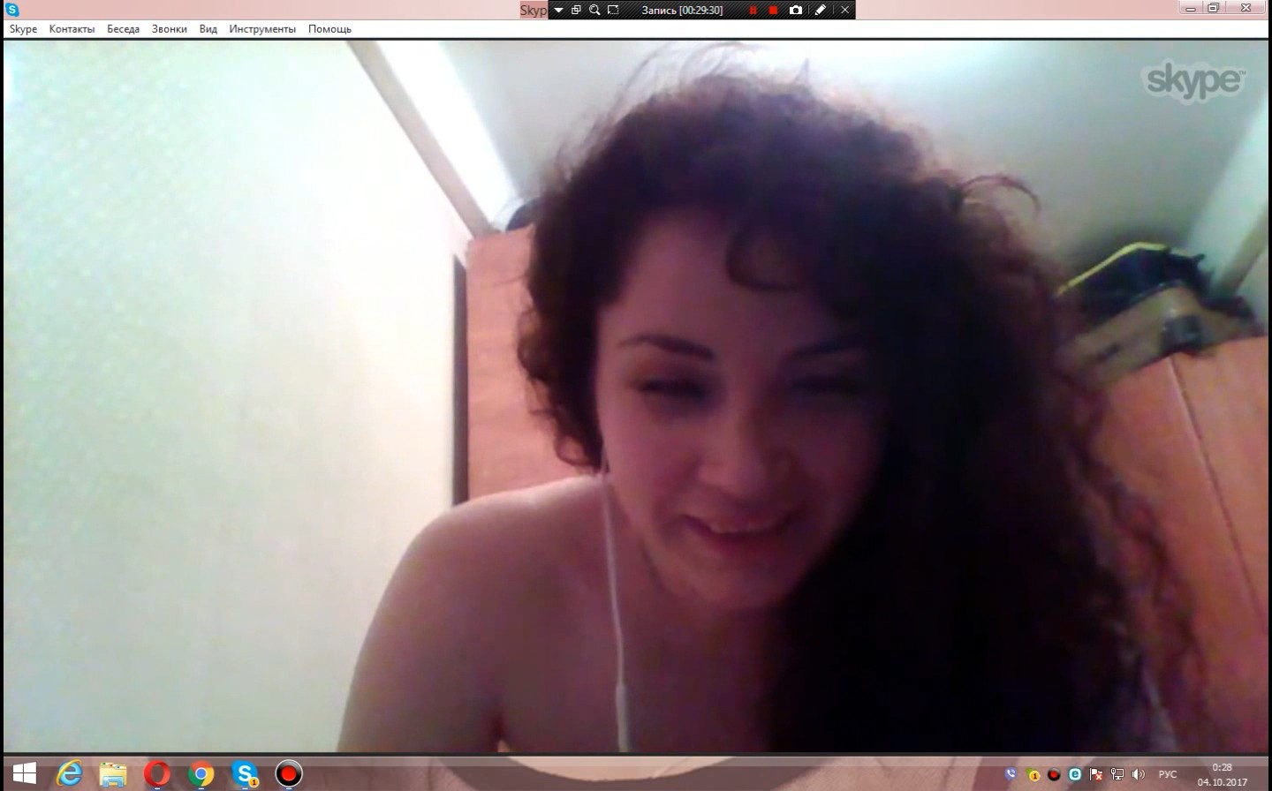The height and width of the screenshot is (791, 1272).
Task: Open the Skype menu
Action: tap(23, 29)
